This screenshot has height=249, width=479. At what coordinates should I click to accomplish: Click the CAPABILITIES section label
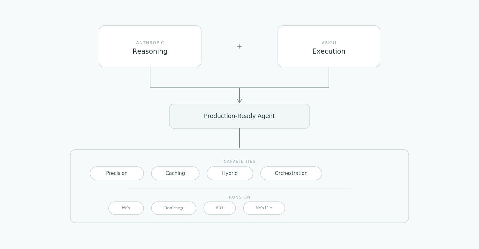coord(240,162)
